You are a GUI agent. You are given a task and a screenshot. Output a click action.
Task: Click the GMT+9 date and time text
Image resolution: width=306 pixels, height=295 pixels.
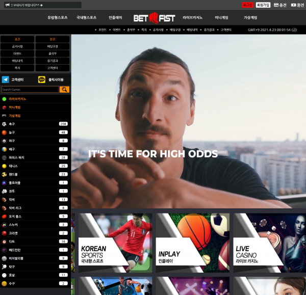coord(272,30)
